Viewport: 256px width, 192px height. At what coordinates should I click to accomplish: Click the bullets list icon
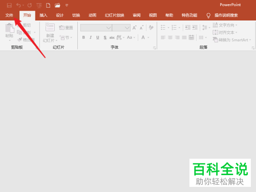pyautogui.click(x=163, y=28)
